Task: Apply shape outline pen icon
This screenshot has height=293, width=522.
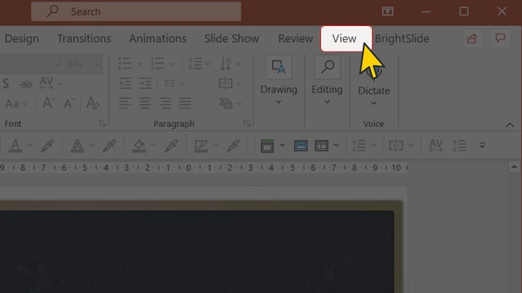Action: click(x=201, y=145)
